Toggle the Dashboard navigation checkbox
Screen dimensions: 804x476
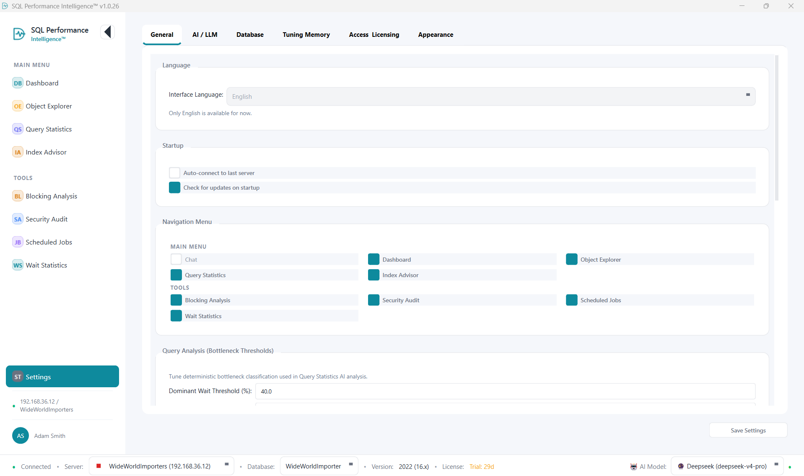coord(373,260)
